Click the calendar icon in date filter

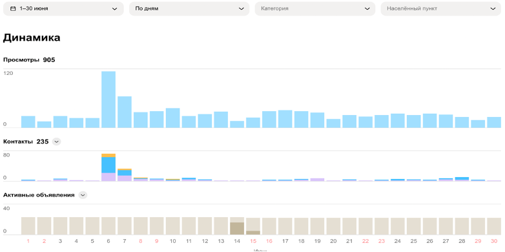click(x=13, y=8)
